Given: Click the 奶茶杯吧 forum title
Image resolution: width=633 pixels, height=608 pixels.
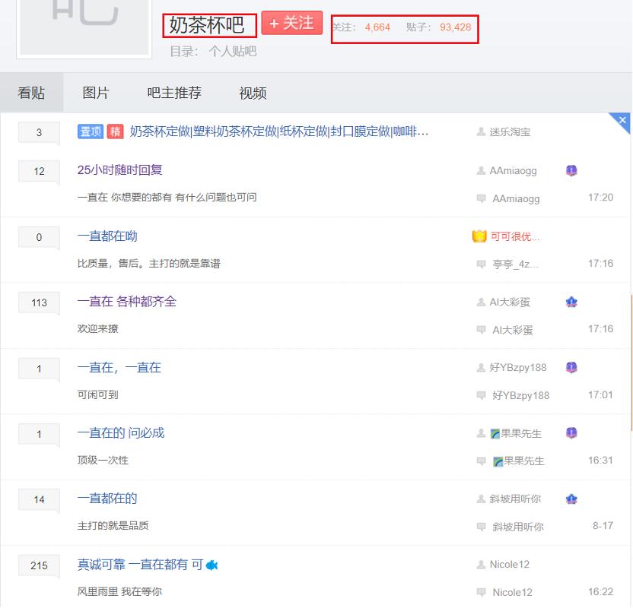Looking at the screenshot, I should point(207,25).
